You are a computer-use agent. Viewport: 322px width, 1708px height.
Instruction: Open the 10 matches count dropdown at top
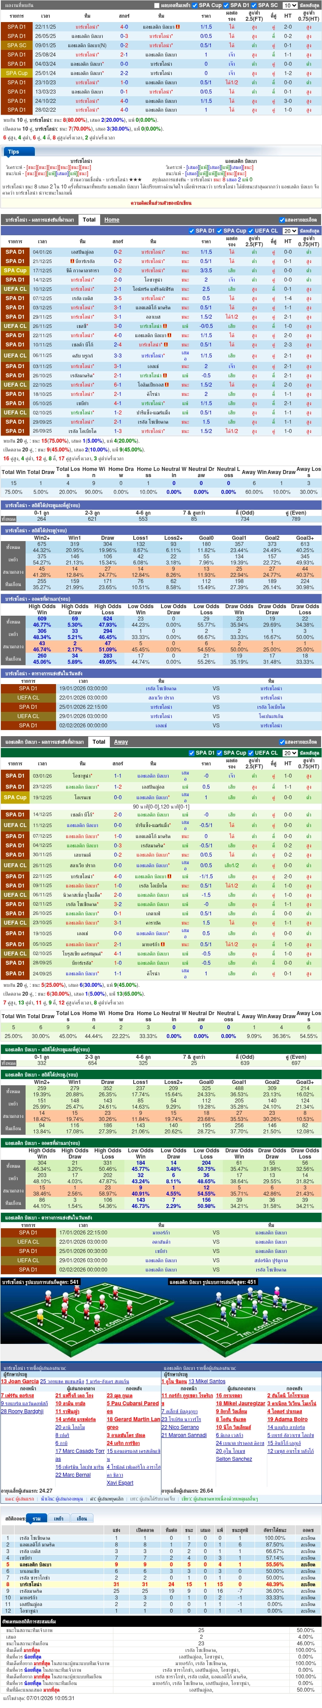pyautogui.click(x=289, y=5)
